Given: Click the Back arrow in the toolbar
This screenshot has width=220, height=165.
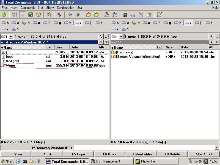Looking at the screenshot, I should click(x=70, y=15).
